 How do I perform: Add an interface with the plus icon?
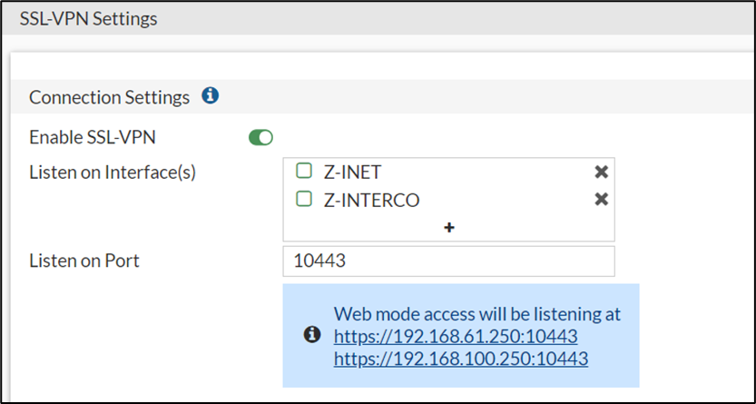(448, 228)
